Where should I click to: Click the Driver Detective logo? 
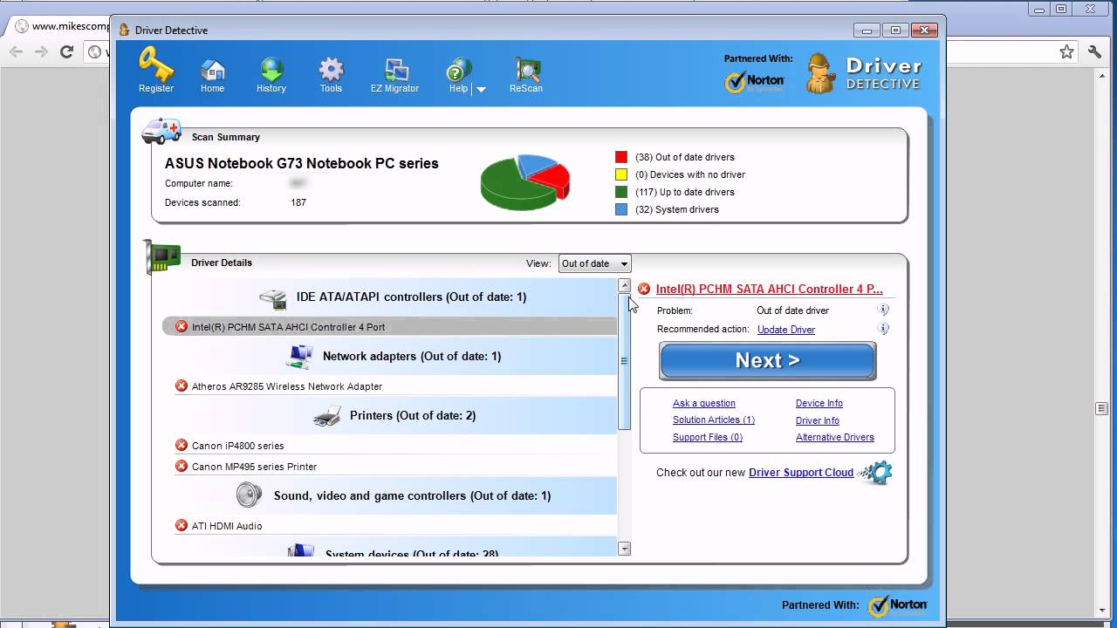pos(863,73)
